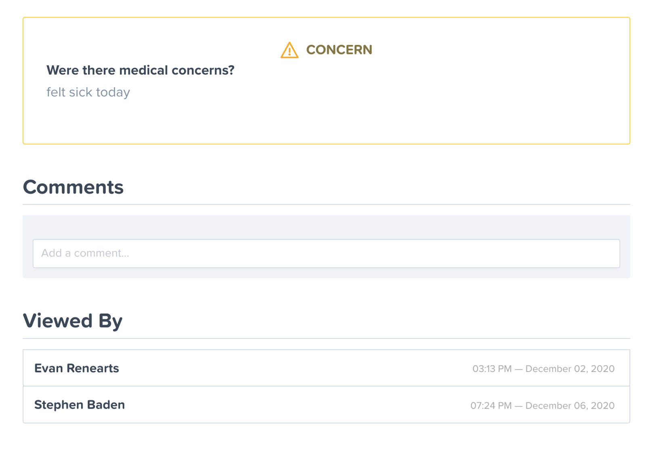Viewport: 646px width, 468px height.
Task: Click the divider line under Comments heading
Action: 326,205
